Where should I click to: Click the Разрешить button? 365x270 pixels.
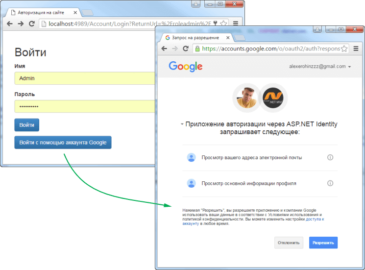pyautogui.click(x=323, y=243)
